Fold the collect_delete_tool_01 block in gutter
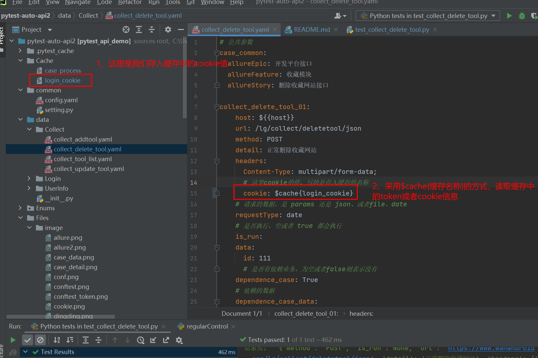Image resolution: width=538 pixels, height=358 pixels. pos(217,107)
